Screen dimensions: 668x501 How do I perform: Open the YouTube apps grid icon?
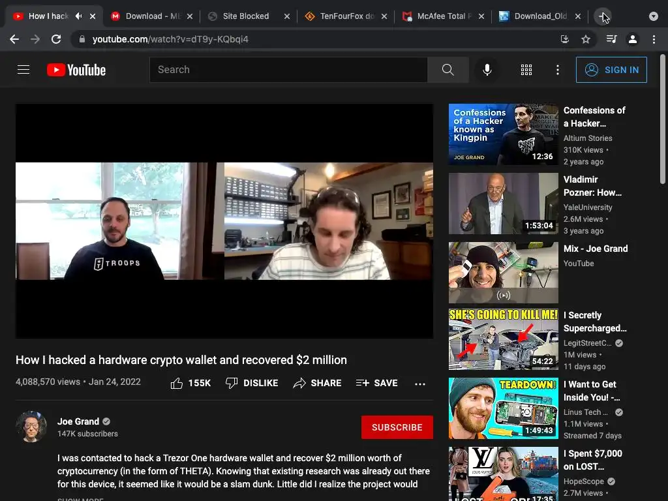(x=526, y=70)
